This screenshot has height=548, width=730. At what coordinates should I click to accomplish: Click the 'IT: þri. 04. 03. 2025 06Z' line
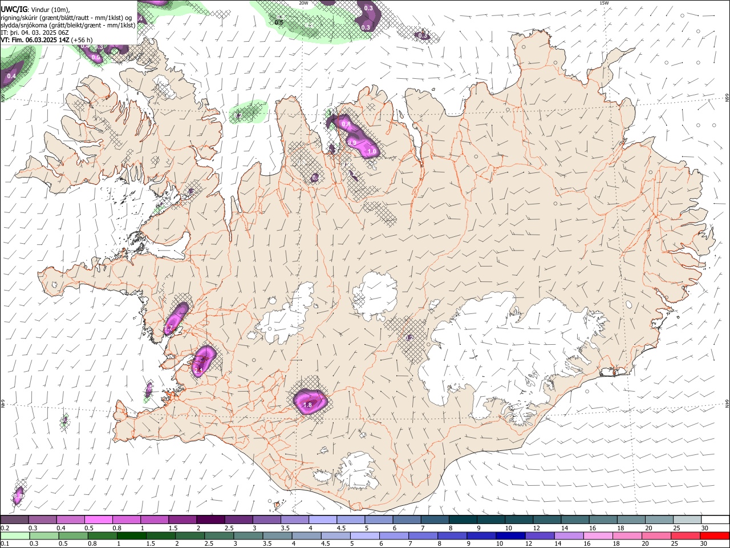click(x=35, y=33)
